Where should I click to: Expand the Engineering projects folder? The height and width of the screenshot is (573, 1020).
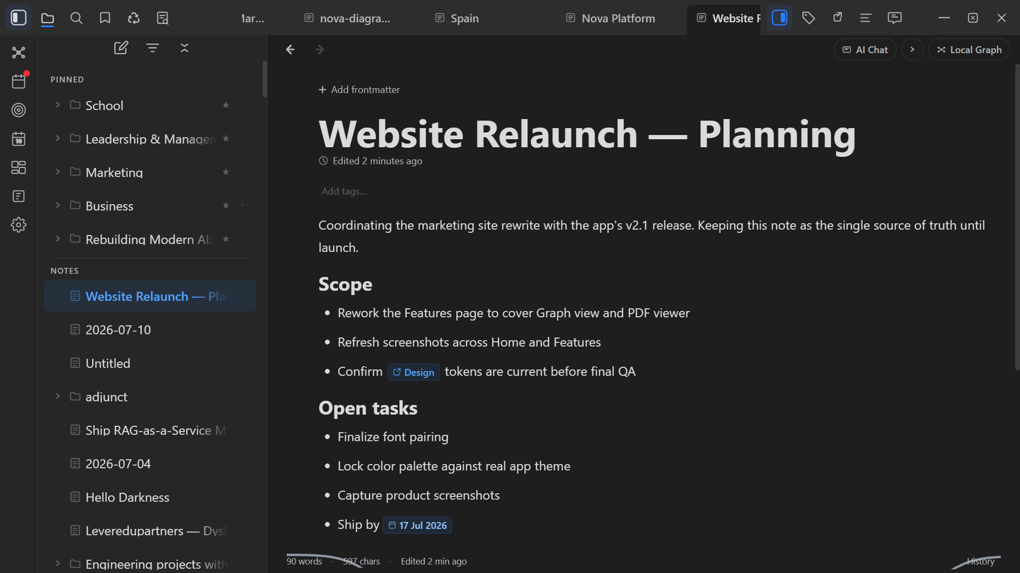[x=58, y=563]
